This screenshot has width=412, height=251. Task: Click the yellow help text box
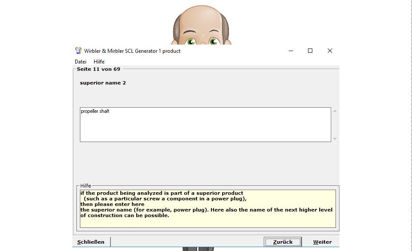coord(208,209)
